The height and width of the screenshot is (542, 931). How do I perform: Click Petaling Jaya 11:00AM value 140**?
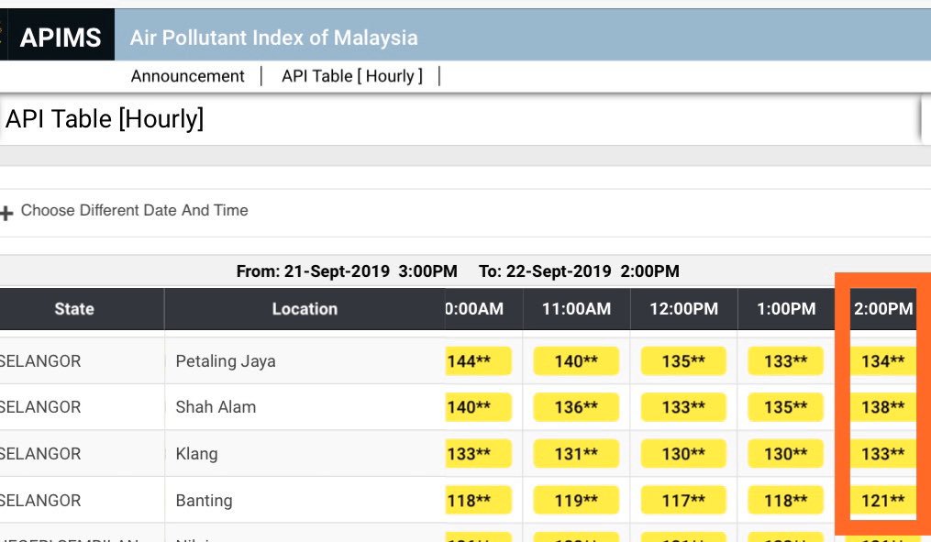(576, 361)
